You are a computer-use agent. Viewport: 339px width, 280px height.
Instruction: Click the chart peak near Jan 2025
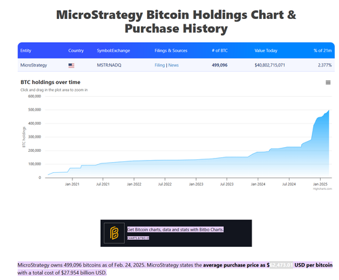[329, 111]
